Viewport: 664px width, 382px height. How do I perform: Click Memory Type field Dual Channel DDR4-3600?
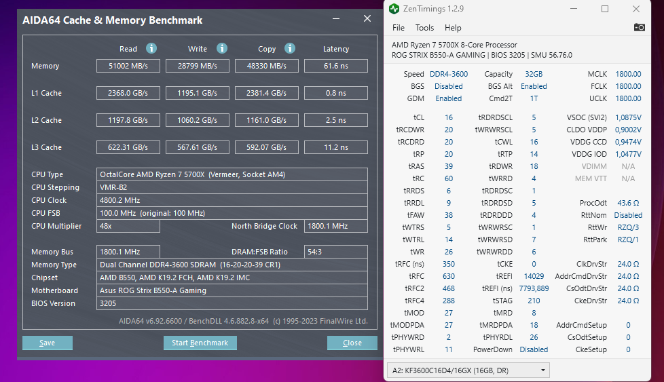click(232, 265)
